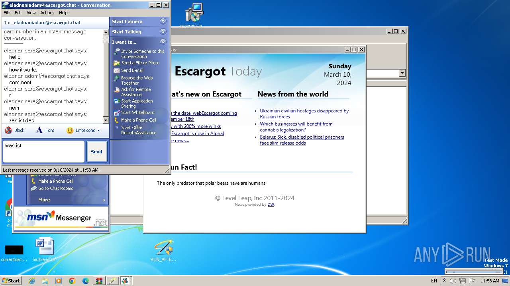Open Internet Explorer from the taskbar
Screen dimensions: 510x286
pyautogui.click(x=31, y=281)
